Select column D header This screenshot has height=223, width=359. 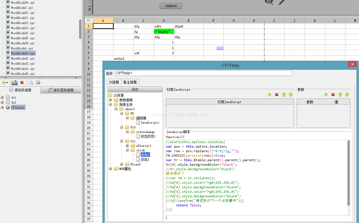[x=164, y=21]
